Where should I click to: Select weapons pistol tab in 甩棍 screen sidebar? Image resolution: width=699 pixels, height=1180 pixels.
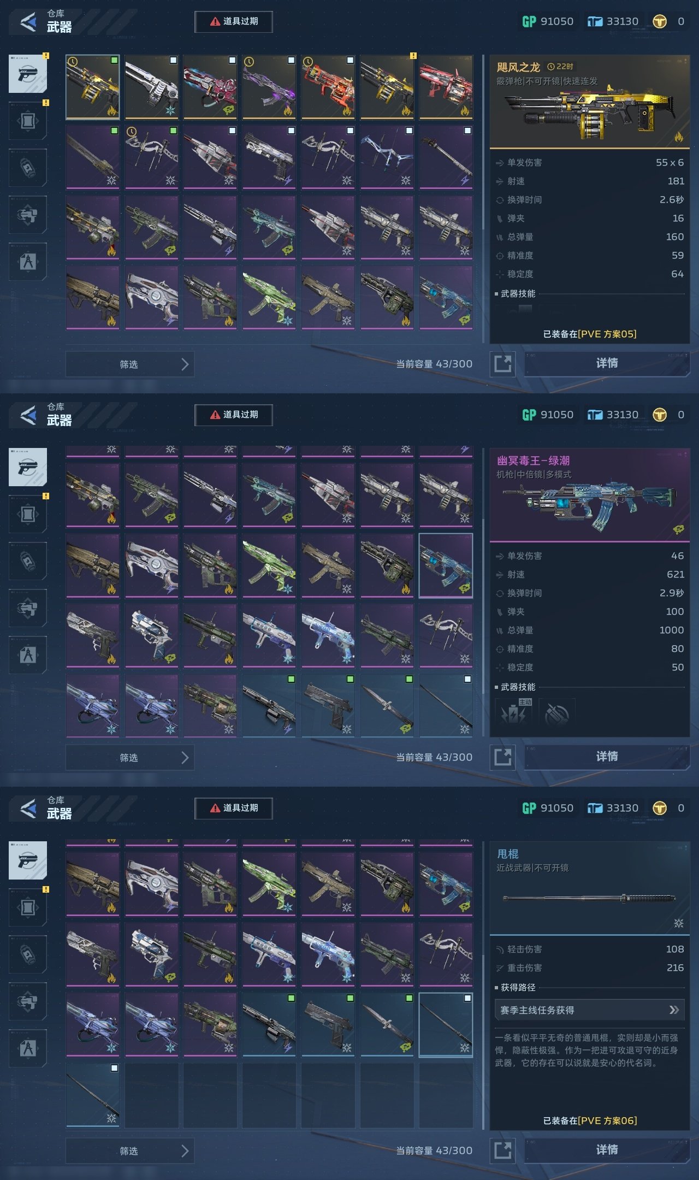[x=28, y=860]
